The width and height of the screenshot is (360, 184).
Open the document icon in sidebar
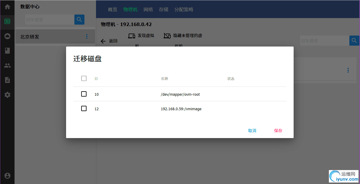(7, 80)
